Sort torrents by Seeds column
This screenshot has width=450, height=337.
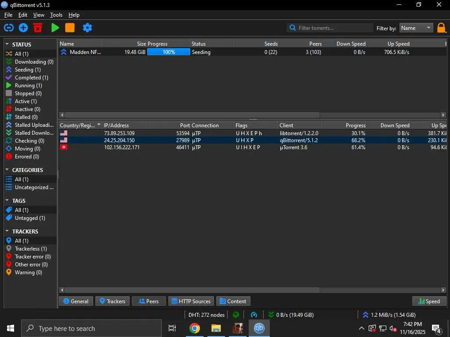(x=256, y=43)
